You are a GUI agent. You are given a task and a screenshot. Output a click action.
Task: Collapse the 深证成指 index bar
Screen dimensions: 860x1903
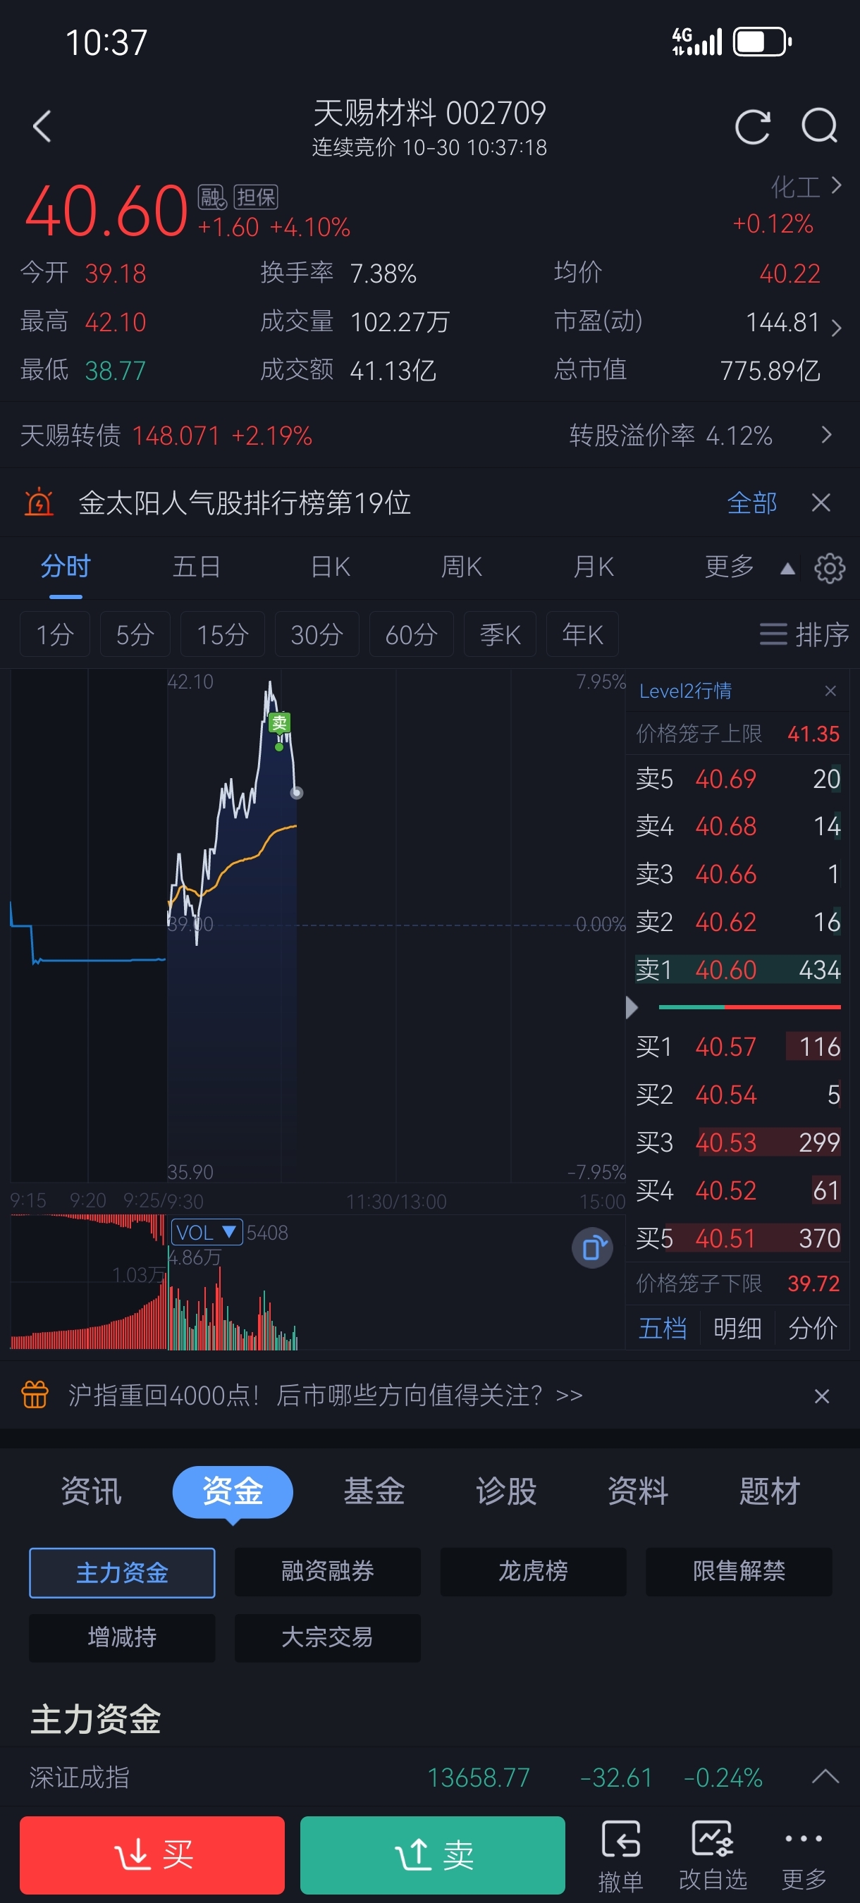click(x=825, y=1777)
